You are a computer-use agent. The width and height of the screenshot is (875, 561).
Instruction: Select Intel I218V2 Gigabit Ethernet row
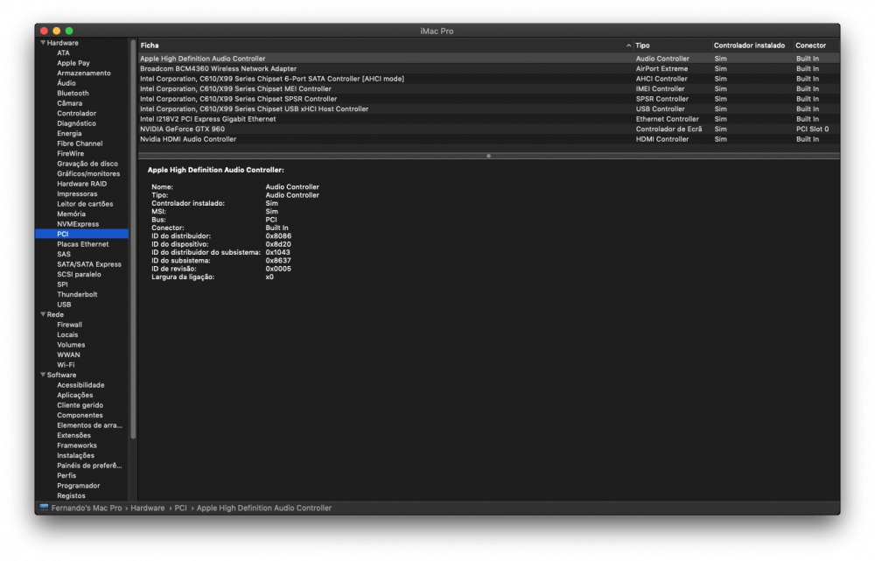[488, 118]
